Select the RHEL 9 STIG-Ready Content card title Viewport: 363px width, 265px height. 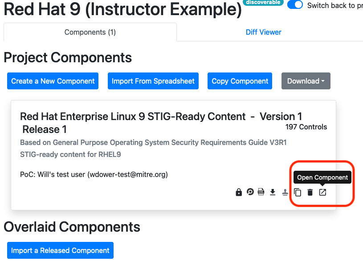coord(134,116)
